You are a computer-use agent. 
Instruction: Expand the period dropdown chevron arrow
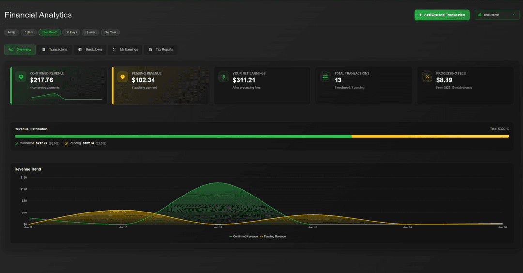[514, 15]
